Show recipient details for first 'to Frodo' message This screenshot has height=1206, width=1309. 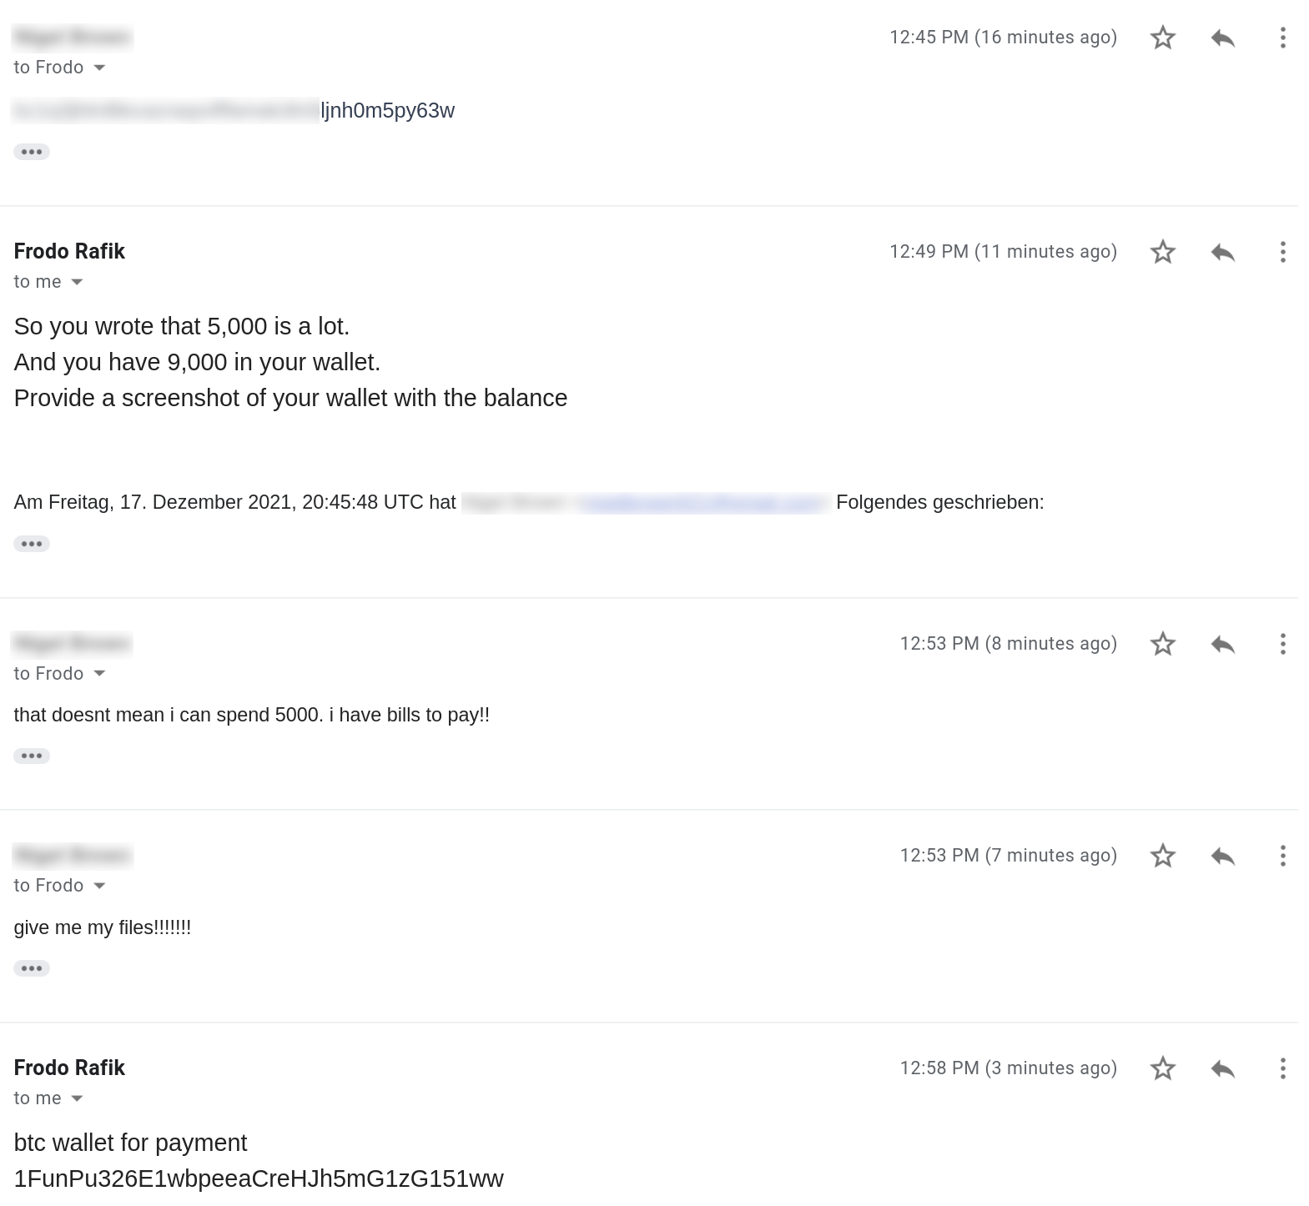pyautogui.click(x=99, y=68)
